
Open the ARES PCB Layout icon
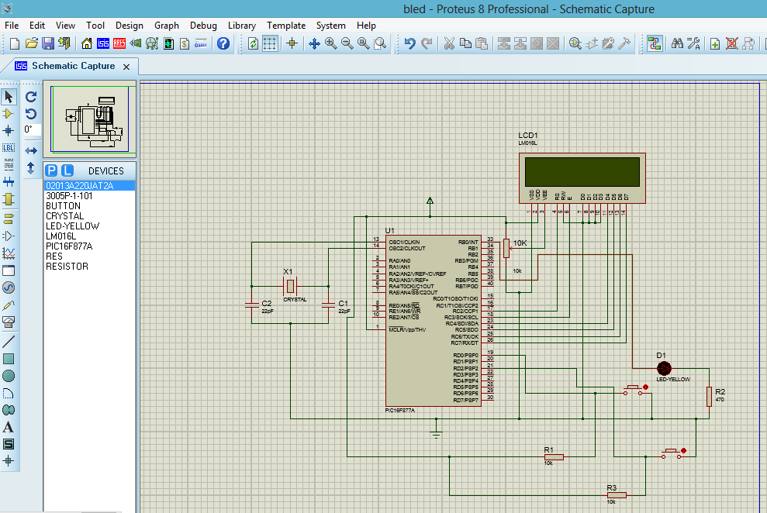click(119, 43)
